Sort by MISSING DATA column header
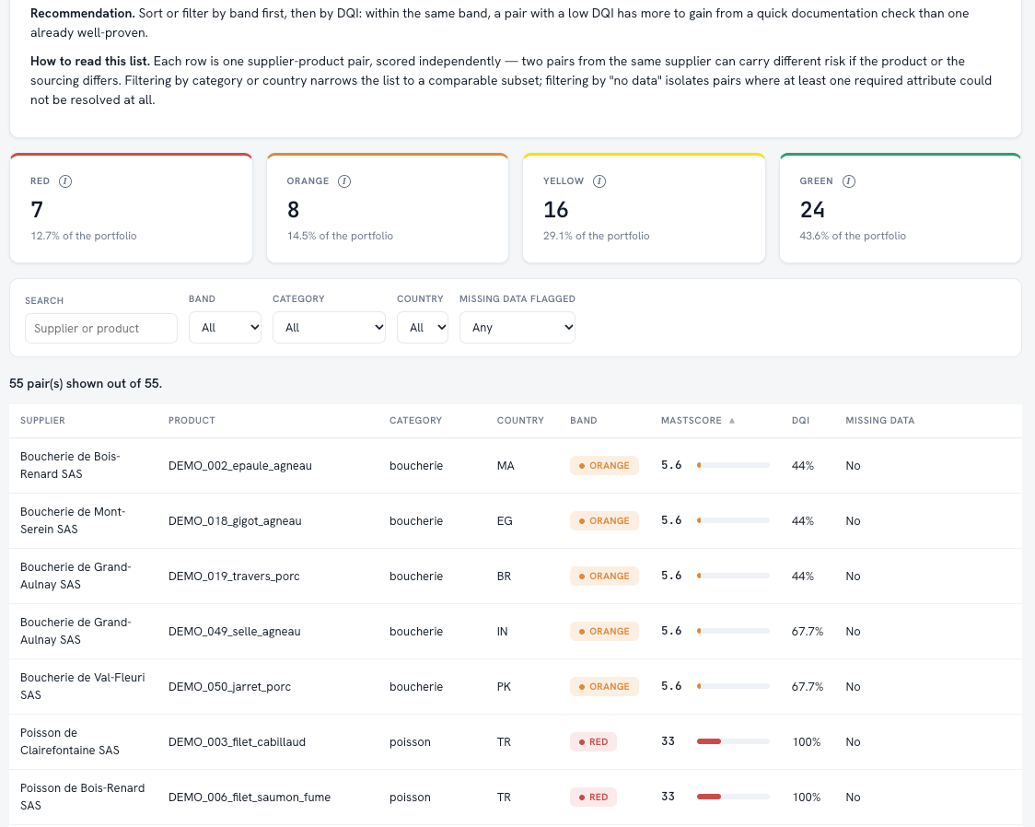Screen dimensions: 1035x827 pyautogui.click(x=880, y=421)
